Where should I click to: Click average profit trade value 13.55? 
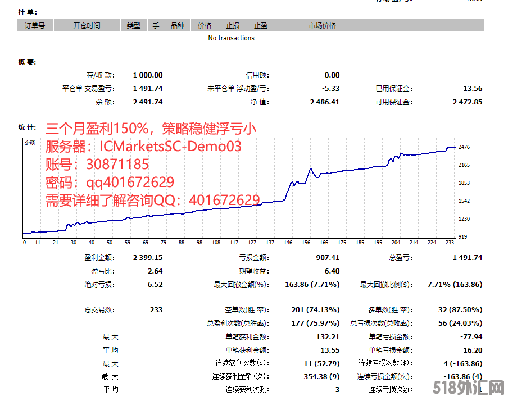coord(330,350)
